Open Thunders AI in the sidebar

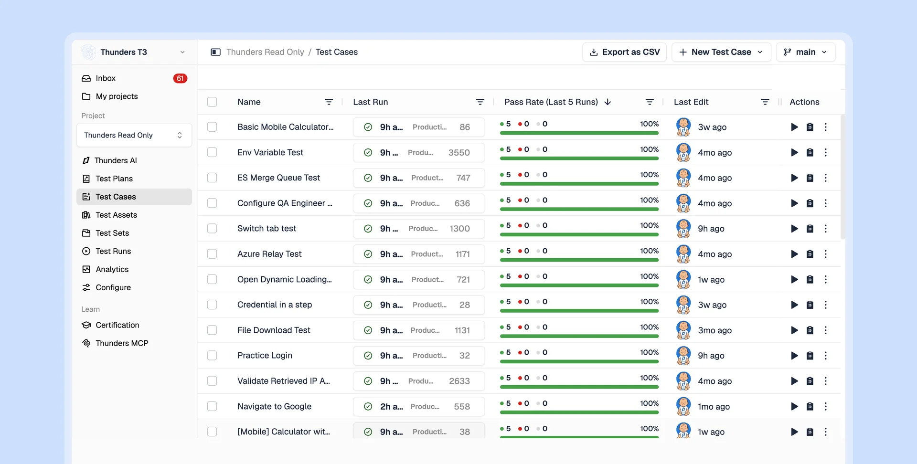click(134, 160)
